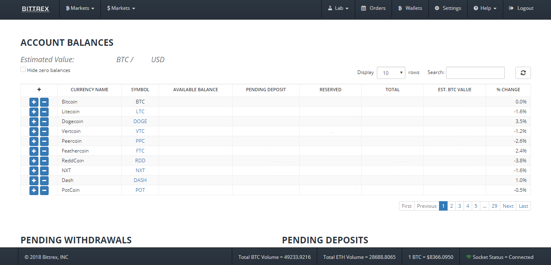This screenshot has width=551, height=265.
Task: Log out of the account
Action: pyautogui.click(x=521, y=8)
